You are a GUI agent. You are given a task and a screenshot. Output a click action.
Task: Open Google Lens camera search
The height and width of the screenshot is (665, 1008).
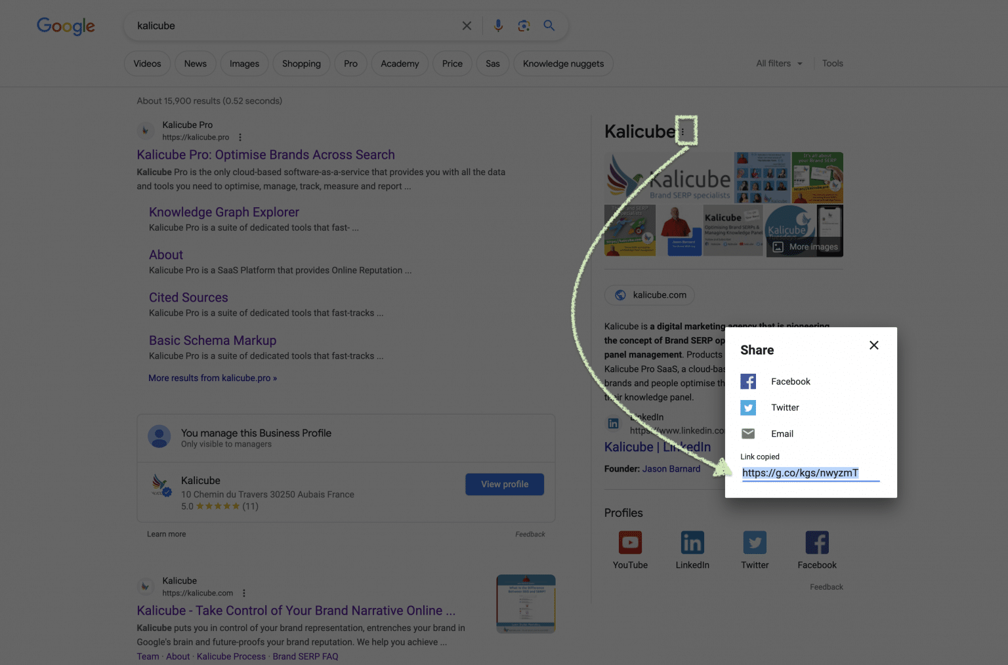(524, 26)
